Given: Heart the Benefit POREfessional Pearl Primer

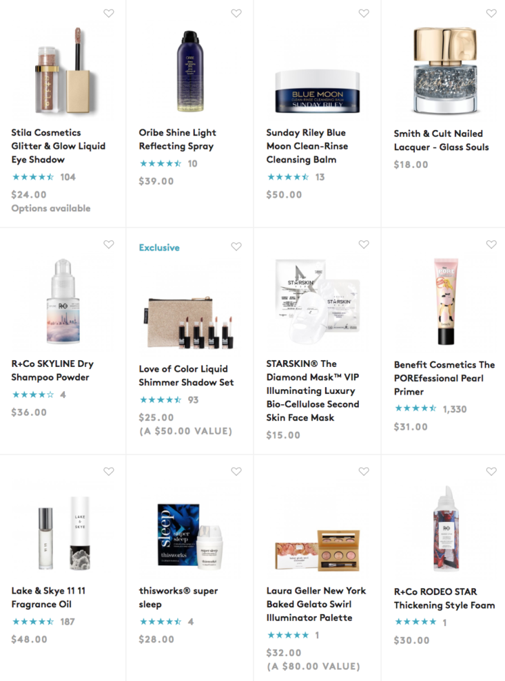Looking at the screenshot, I should [491, 244].
